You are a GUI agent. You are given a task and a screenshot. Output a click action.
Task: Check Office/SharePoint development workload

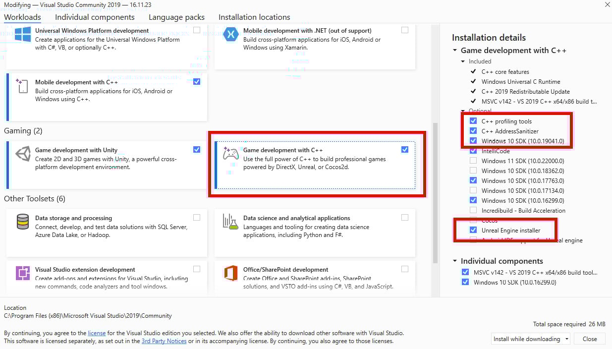pyautogui.click(x=405, y=269)
